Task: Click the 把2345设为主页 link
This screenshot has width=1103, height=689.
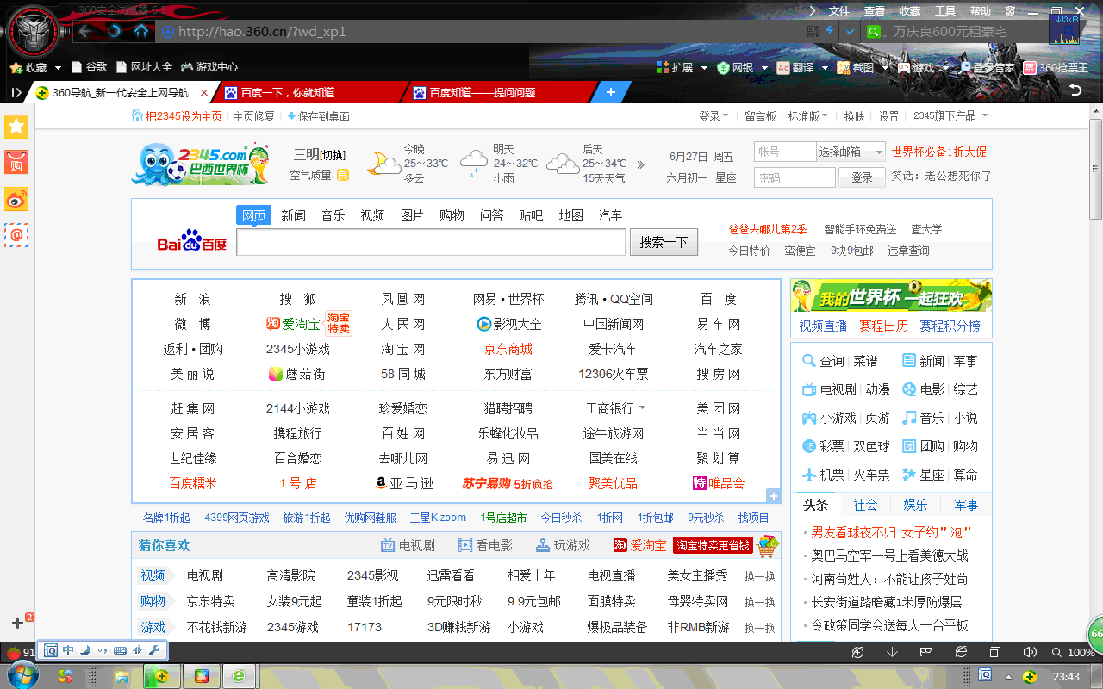Action: [184, 116]
